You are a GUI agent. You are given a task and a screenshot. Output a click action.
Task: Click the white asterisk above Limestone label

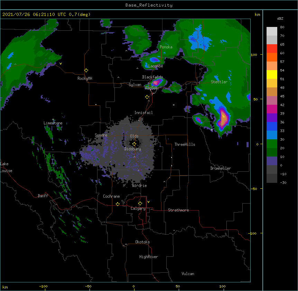(53, 120)
